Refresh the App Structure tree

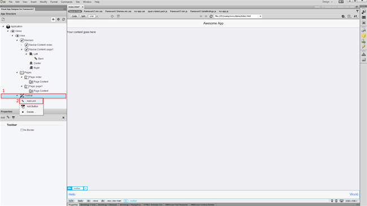click(x=63, y=19)
